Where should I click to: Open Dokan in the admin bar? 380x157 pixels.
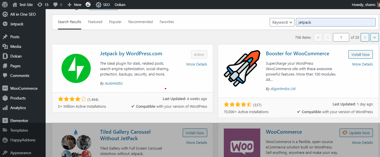pos(120,5)
